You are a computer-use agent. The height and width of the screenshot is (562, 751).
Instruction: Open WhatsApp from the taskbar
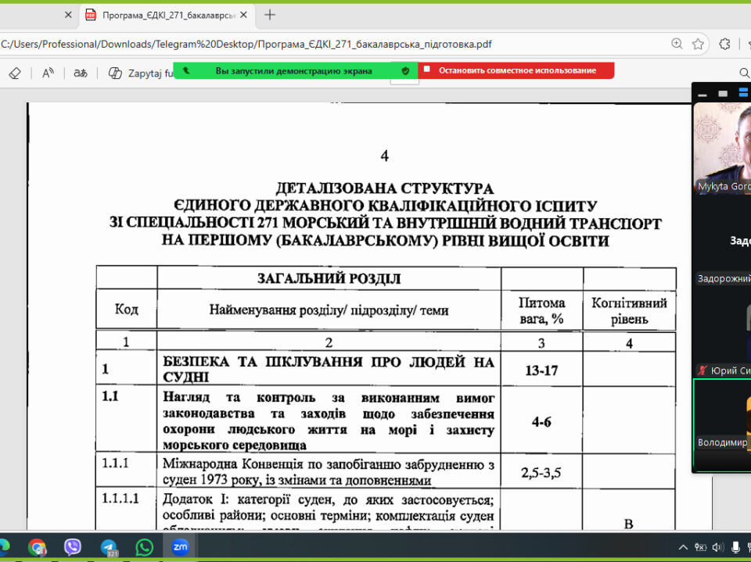144,546
